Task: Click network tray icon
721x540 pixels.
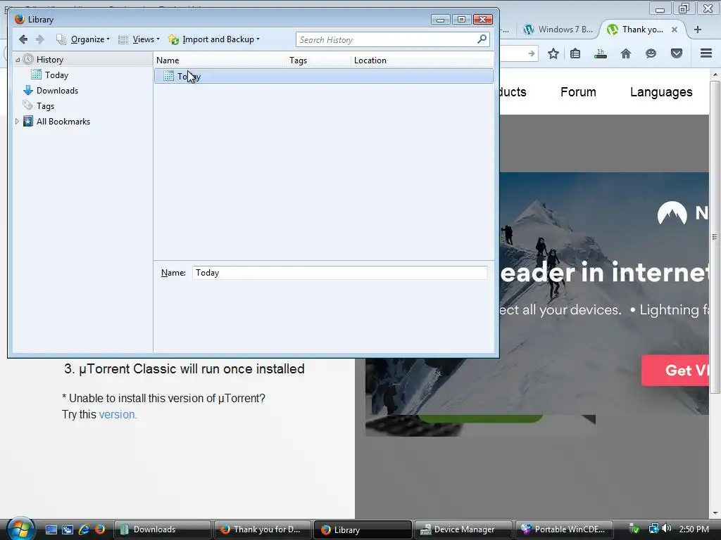Action: [x=653, y=529]
